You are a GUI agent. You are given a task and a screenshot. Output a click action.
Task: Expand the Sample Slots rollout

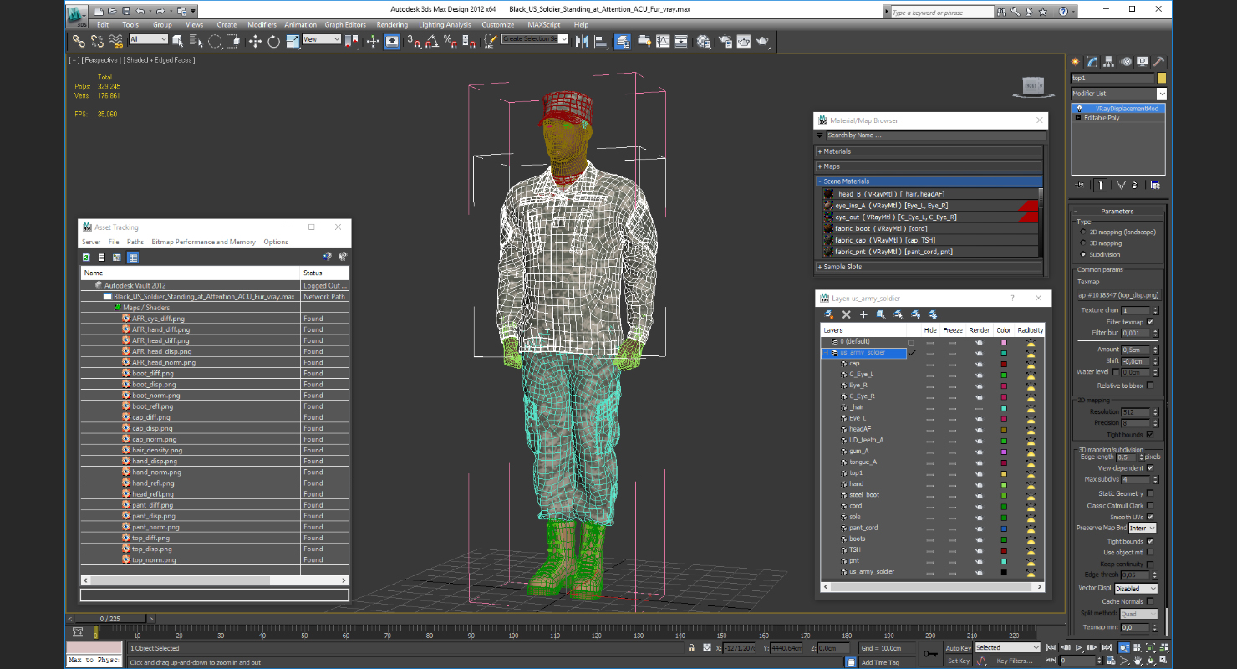(x=842, y=267)
